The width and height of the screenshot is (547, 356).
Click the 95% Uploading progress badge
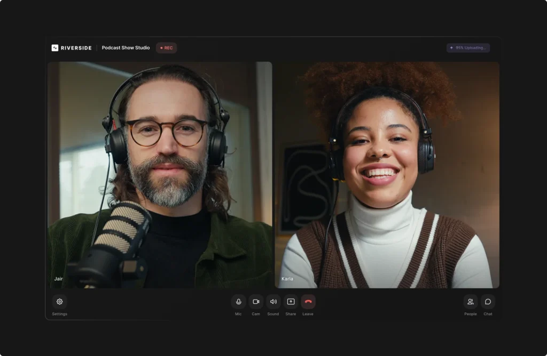pyautogui.click(x=468, y=47)
